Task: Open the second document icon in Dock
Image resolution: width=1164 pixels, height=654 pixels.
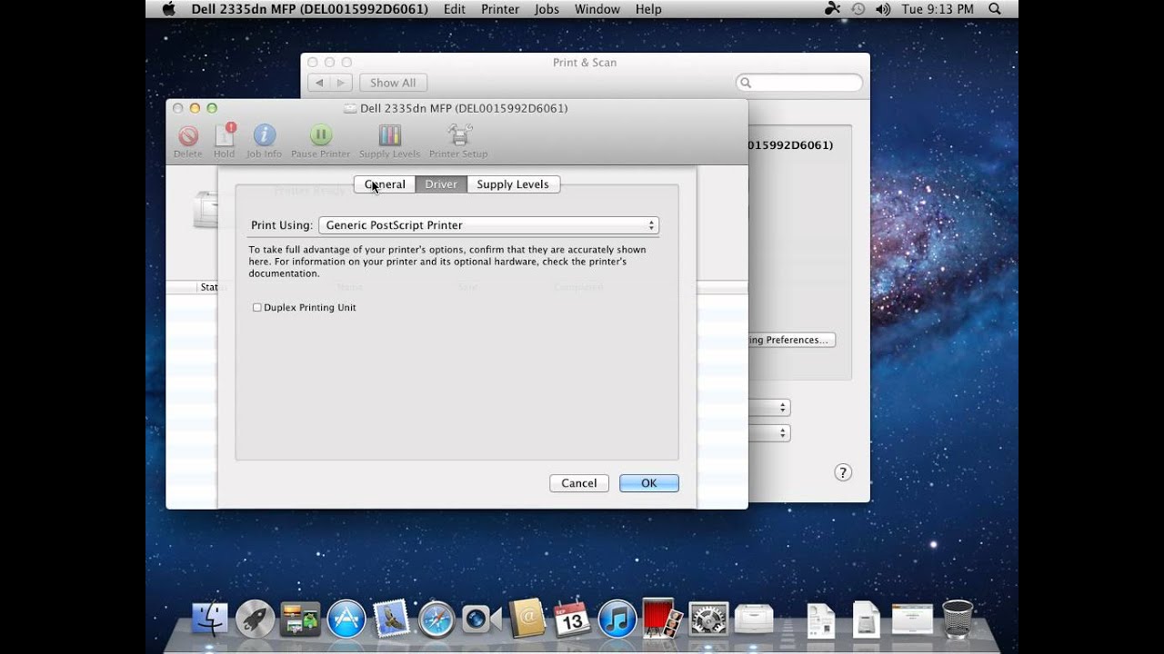Action: point(866,619)
